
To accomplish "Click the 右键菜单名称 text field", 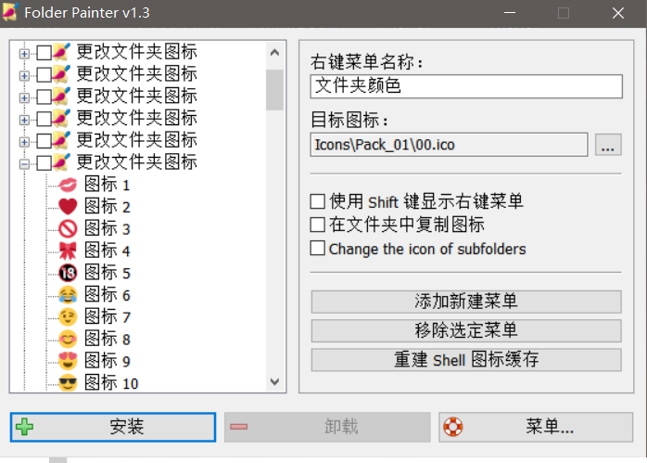I will pyautogui.click(x=466, y=86).
